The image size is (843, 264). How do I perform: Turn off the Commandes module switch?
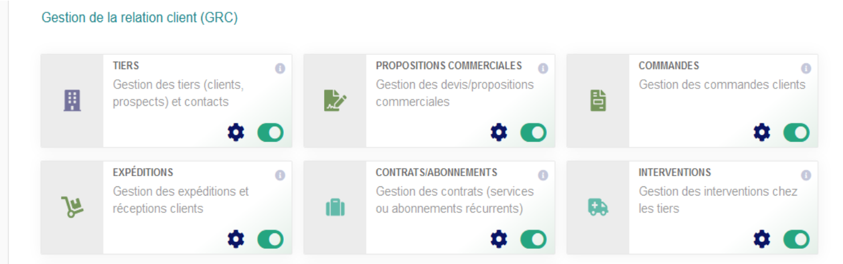[796, 133]
